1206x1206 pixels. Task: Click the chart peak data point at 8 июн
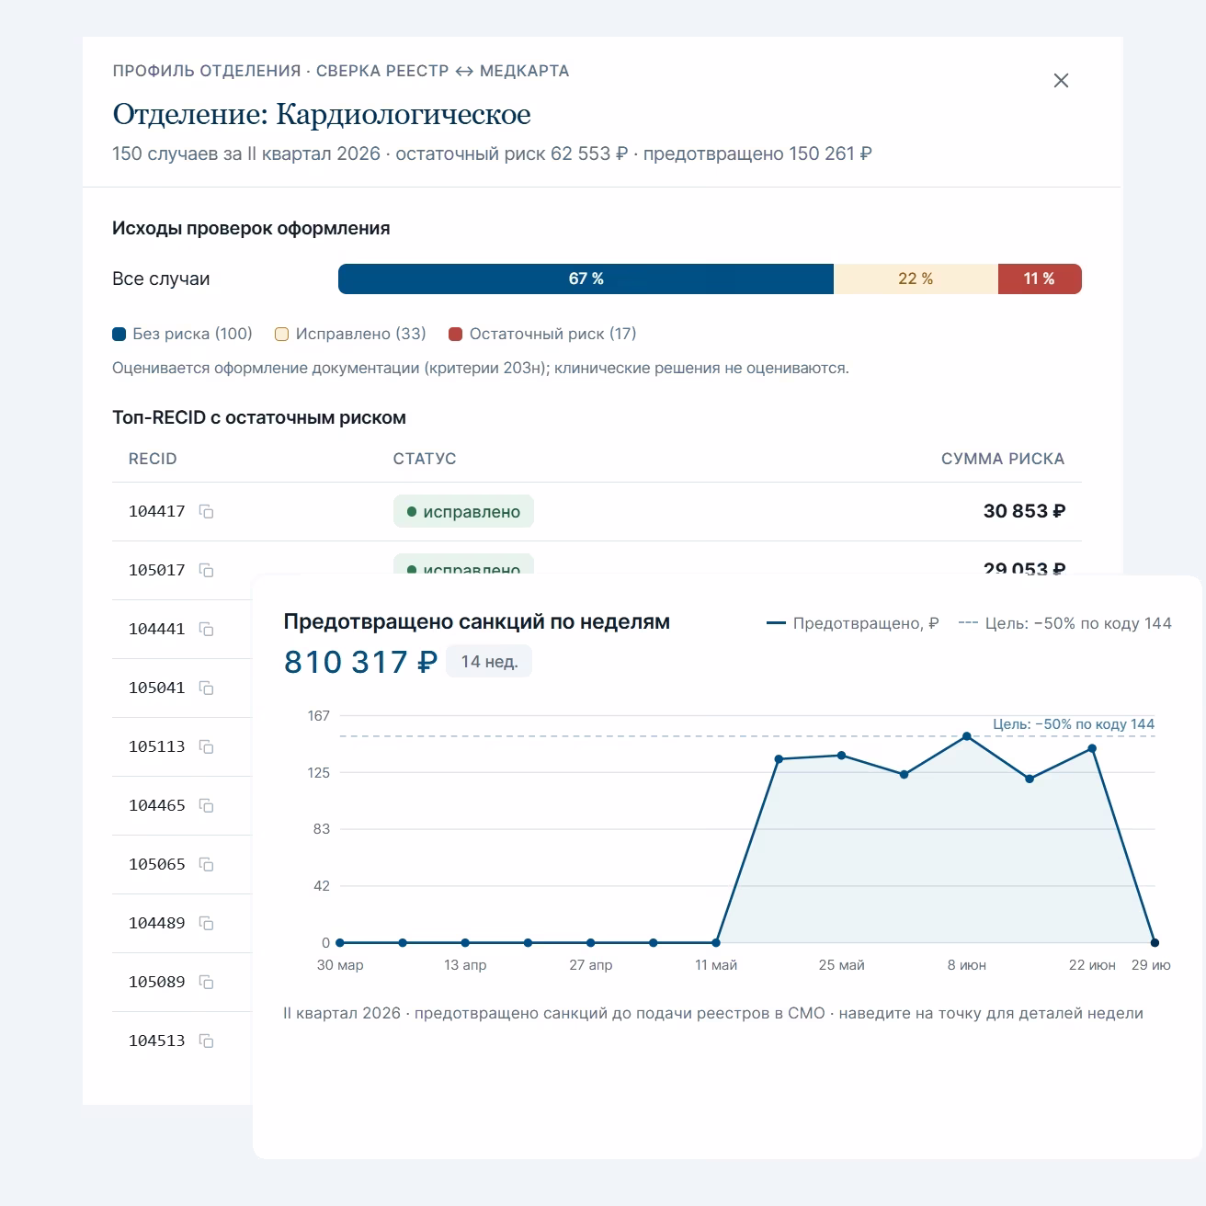click(966, 736)
